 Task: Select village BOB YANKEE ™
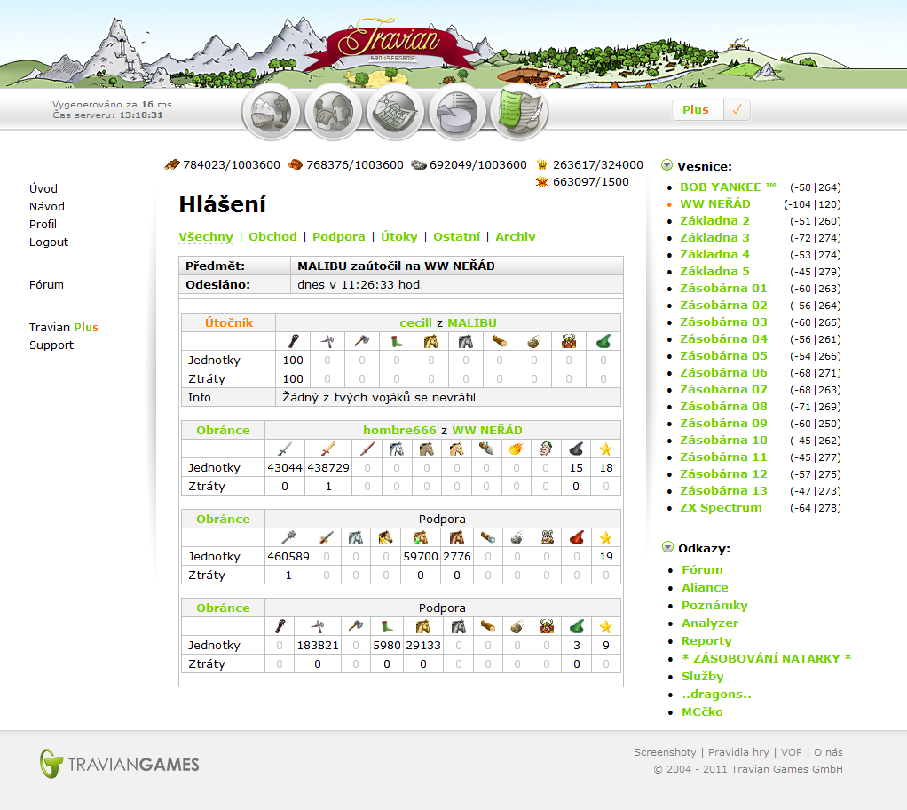pyautogui.click(x=728, y=187)
